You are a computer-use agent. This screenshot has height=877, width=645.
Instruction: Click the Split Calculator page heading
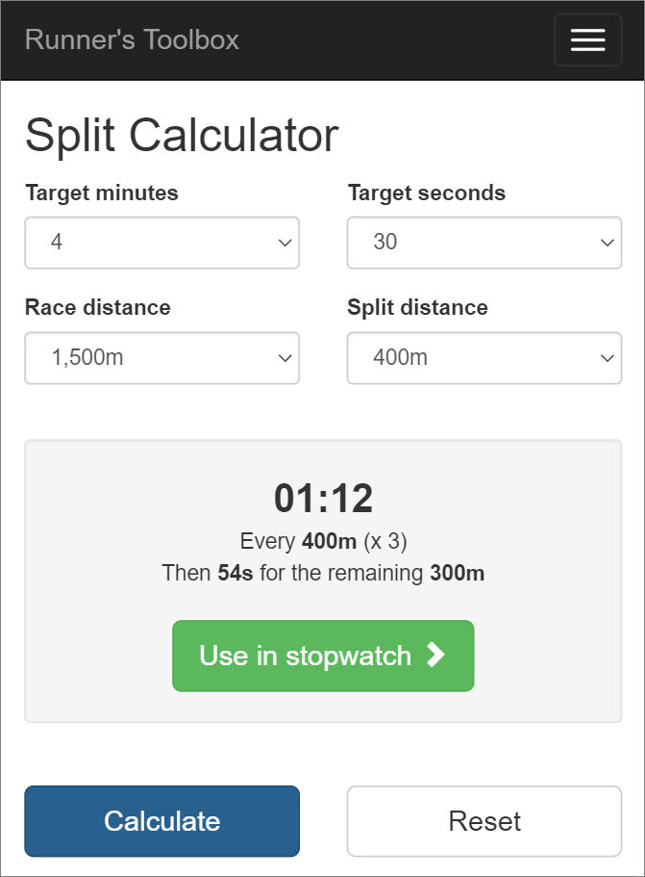pyautogui.click(x=182, y=136)
